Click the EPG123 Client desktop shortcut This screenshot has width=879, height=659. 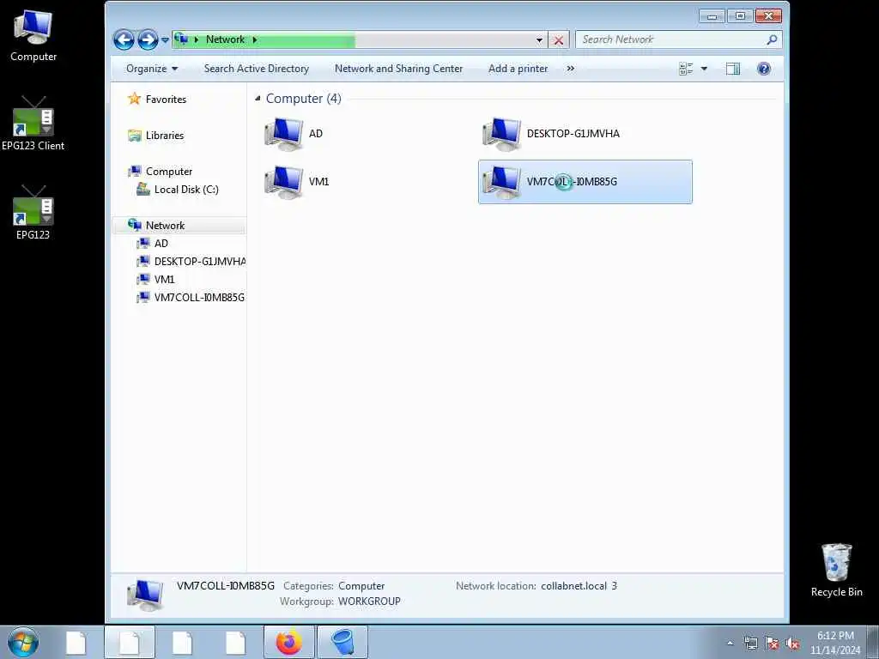(33, 124)
